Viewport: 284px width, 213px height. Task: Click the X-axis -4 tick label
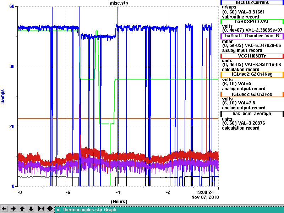coord(118,192)
